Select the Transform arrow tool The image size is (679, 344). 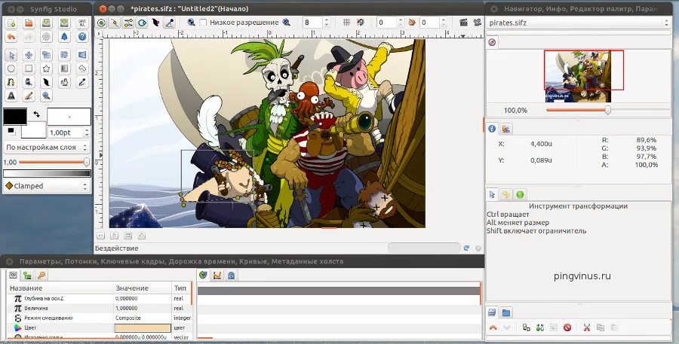[11, 55]
